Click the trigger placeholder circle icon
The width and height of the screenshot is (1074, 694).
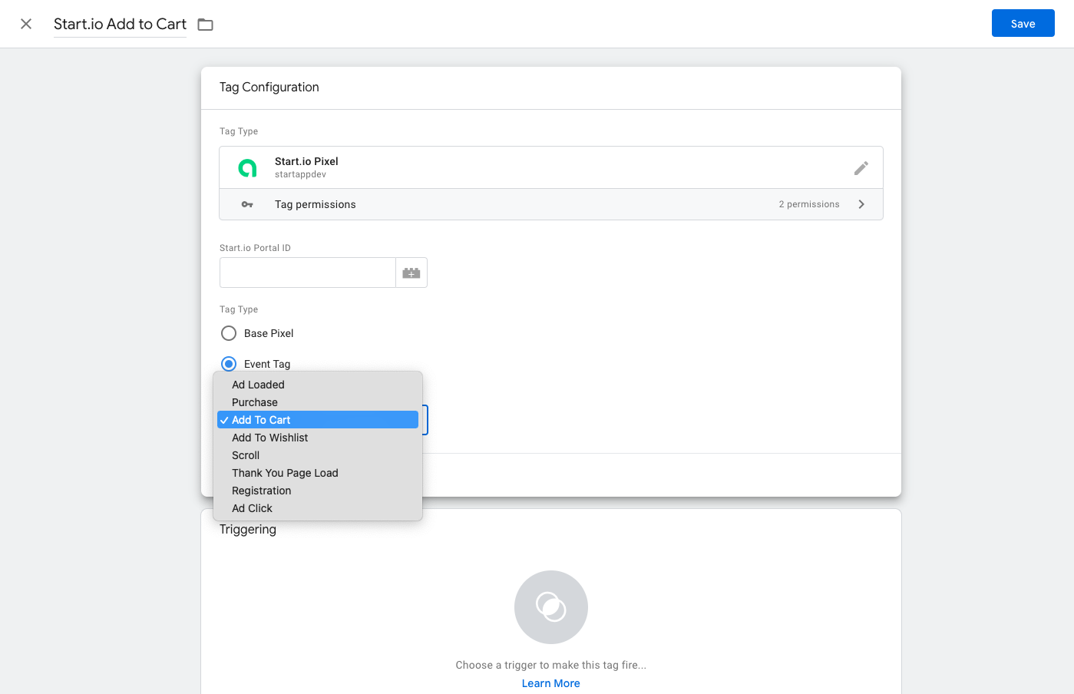pyautogui.click(x=551, y=607)
